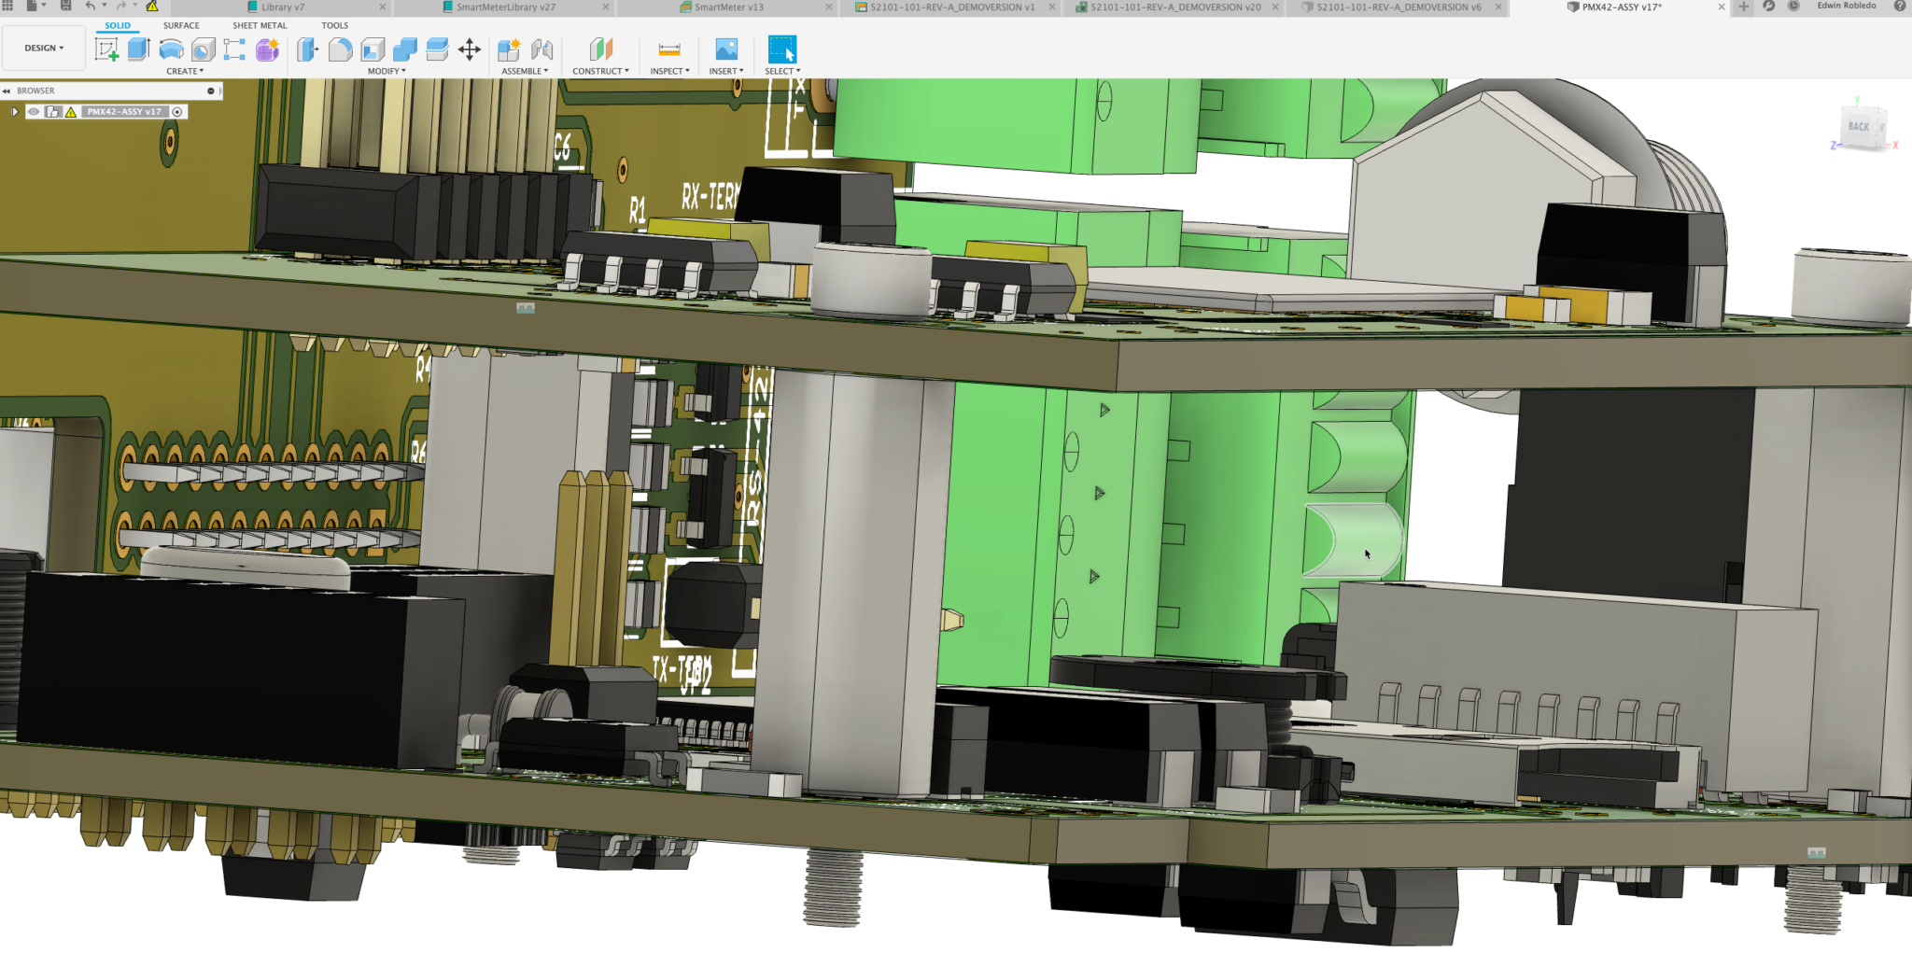Open the Measure tool in Inspect
Viewport: 1912px width, 967px height.
669,49
